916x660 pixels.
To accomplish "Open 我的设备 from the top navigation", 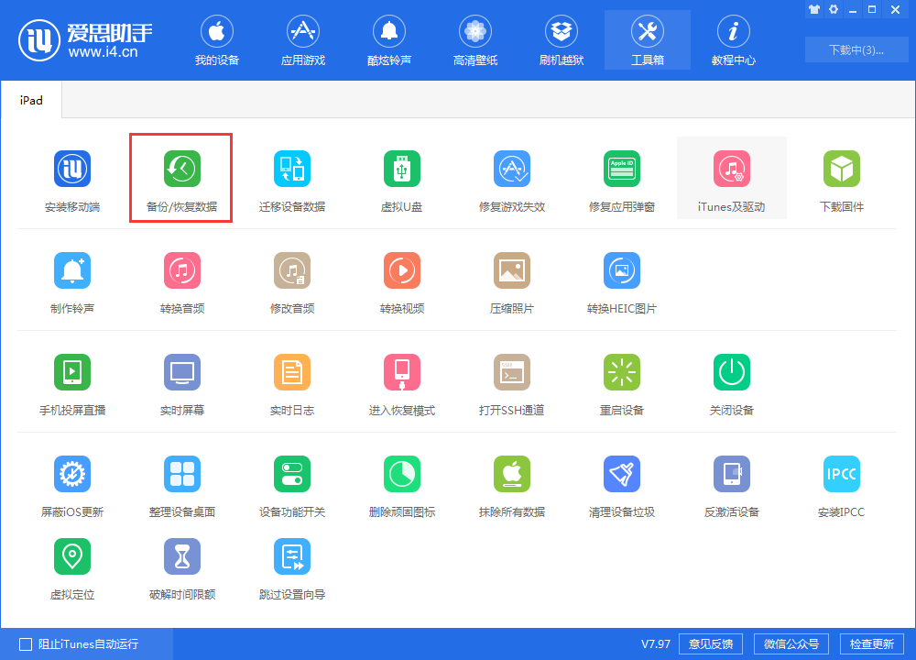I will coord(217,39).
